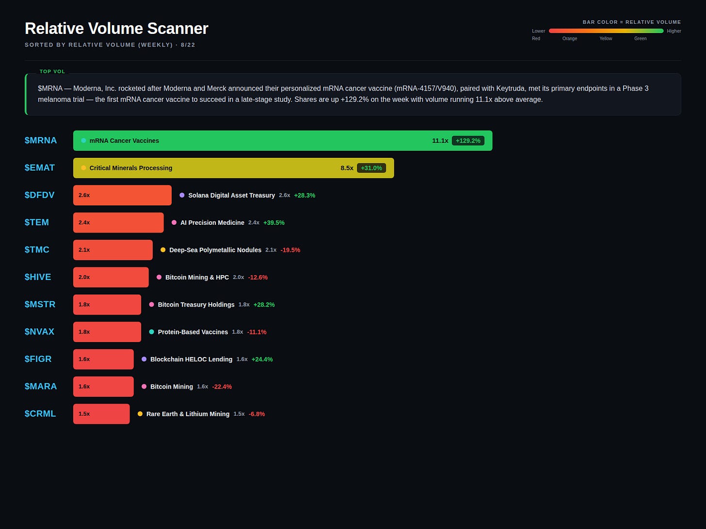Click the $MARA ticker symbol
The width and height of the screenshot is (706, 529).
click(x=41, y=387)
